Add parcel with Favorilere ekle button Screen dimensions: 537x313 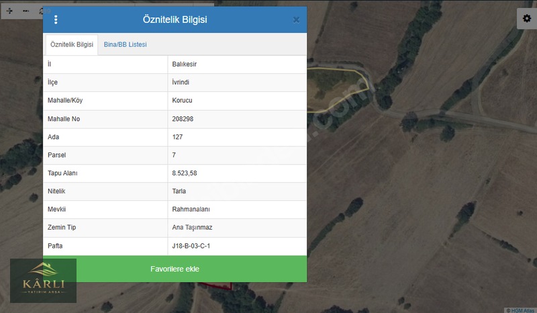[x=175, y=269]
